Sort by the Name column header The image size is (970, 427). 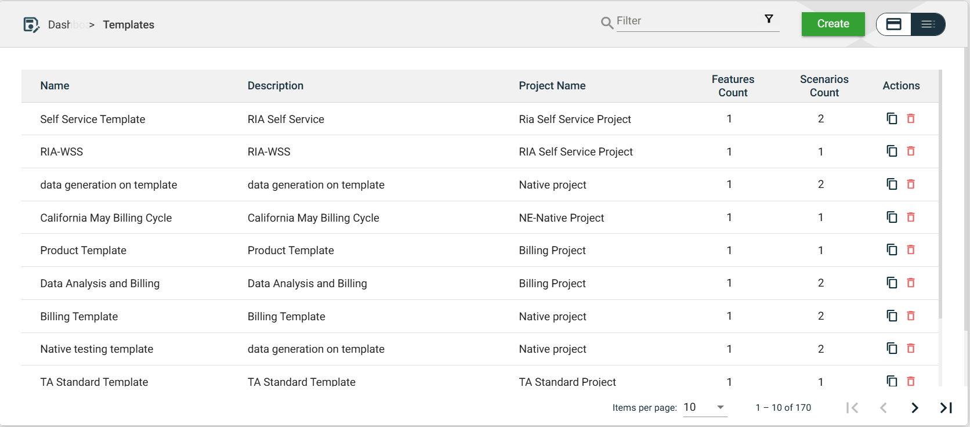pyautogui.click(x=55, y=86)
